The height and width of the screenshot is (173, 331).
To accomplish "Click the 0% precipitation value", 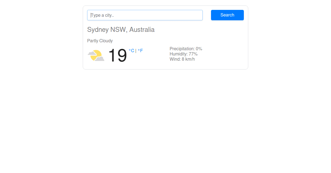I will pos(199,49).
